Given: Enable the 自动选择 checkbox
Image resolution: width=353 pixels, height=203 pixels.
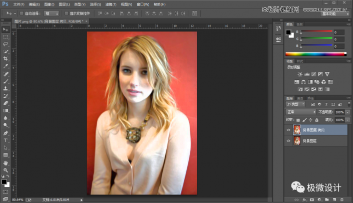Looking at the screenshot, I should point(21,13).
